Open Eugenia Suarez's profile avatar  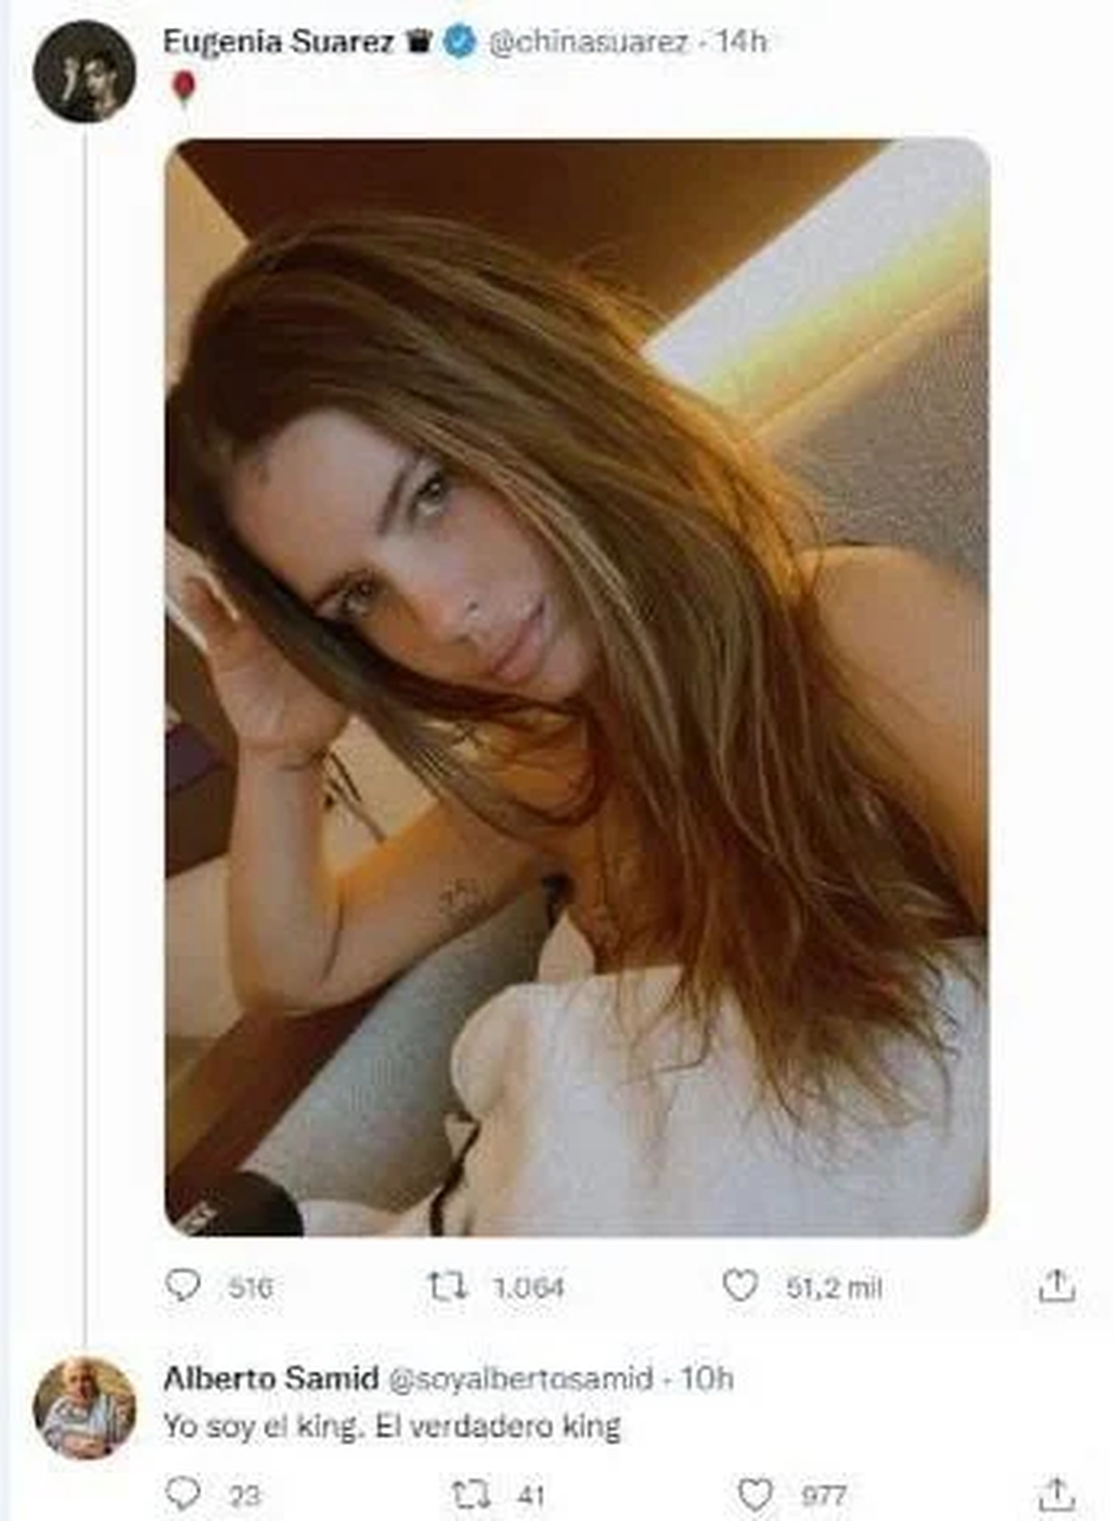[x=84, y=71]
